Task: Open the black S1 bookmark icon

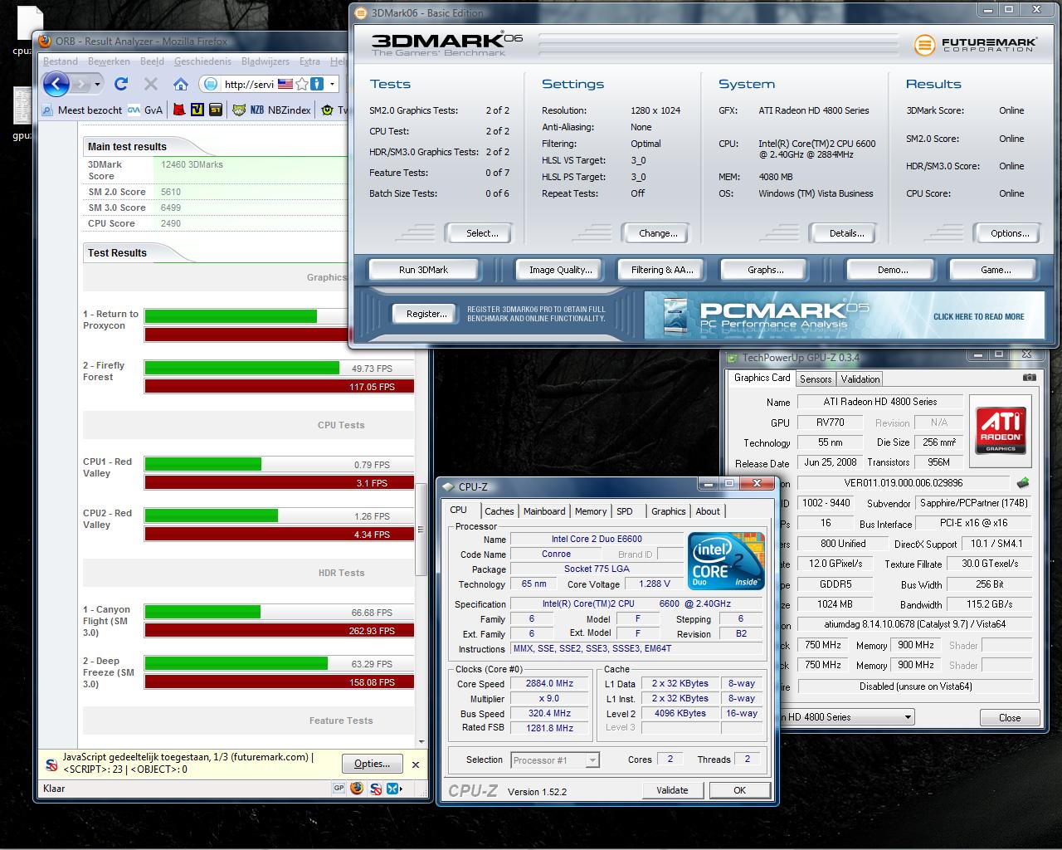Action: click(x=216, y=110)
